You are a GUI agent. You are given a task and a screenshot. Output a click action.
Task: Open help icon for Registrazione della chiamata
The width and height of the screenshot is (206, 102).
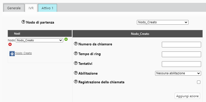pyautogui.click(x=76, y=82)
